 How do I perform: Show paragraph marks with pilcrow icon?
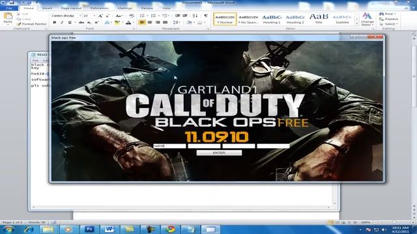[x=206, y=16]
